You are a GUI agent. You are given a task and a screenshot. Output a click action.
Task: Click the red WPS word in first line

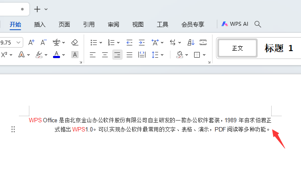click(x=35, y=121)
